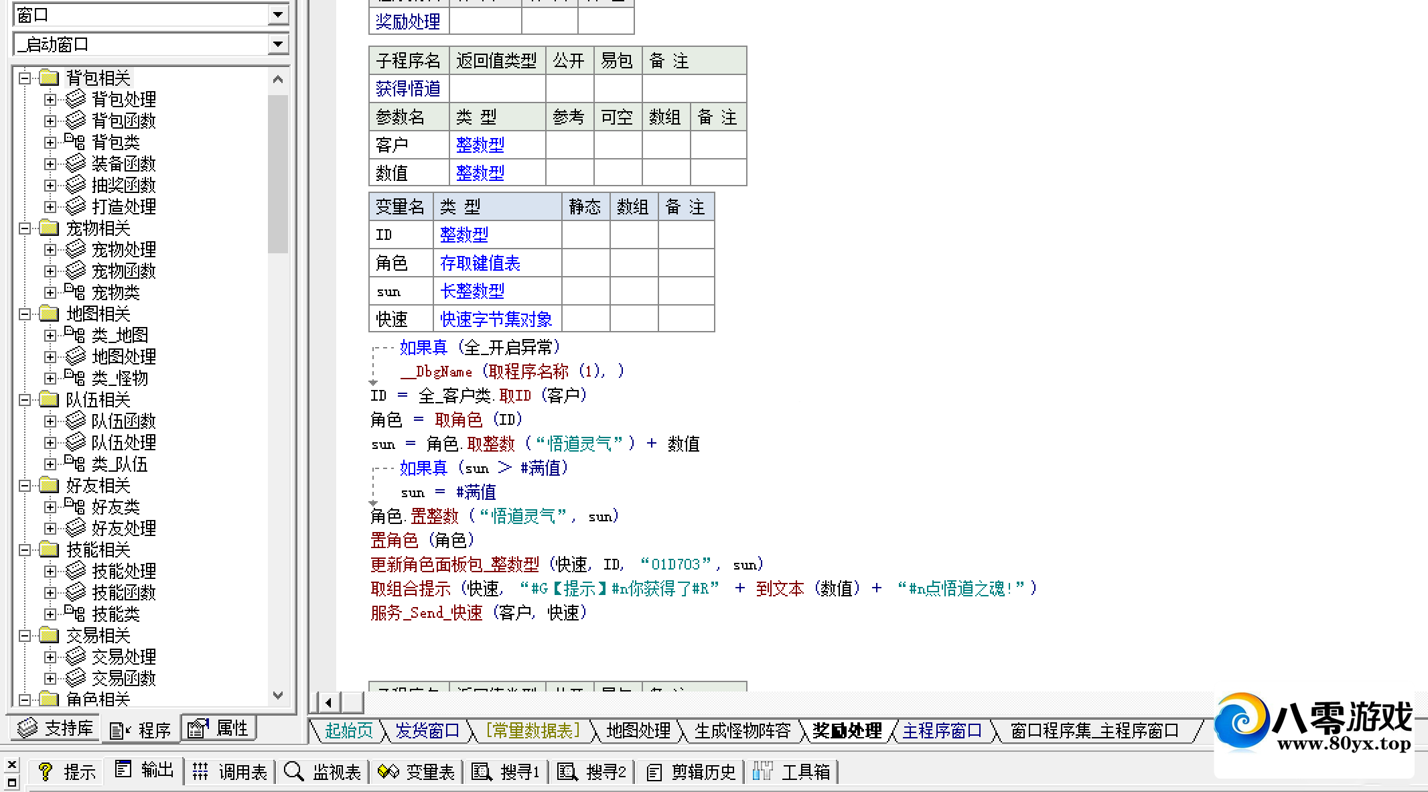Click tree scrollbar up arrow
Image resolution: width=1428 pixels, height=792 pixels.
(279, 79)
